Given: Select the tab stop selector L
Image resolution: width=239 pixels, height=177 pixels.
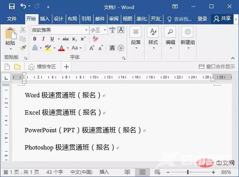Looking at the screenshot, I should click(x=6, y=78).
